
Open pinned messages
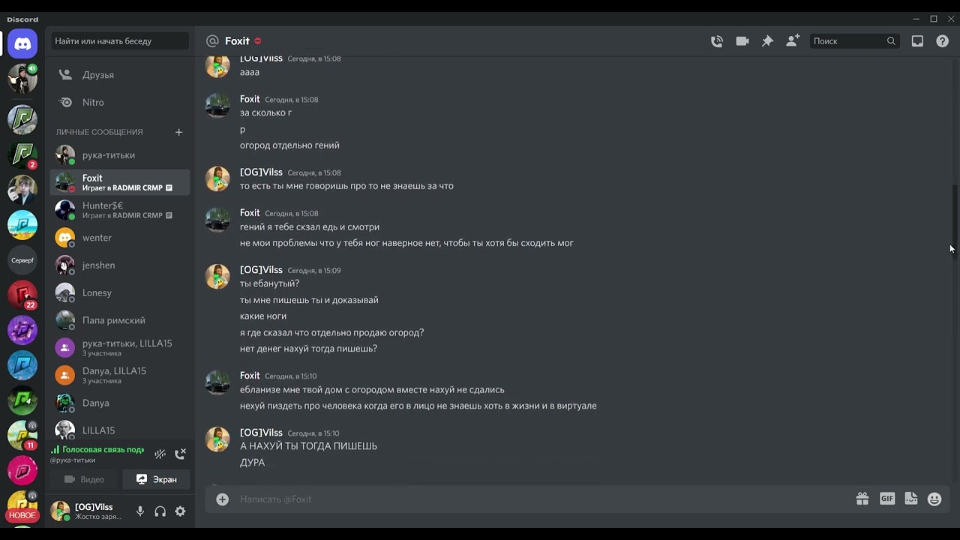767,41
